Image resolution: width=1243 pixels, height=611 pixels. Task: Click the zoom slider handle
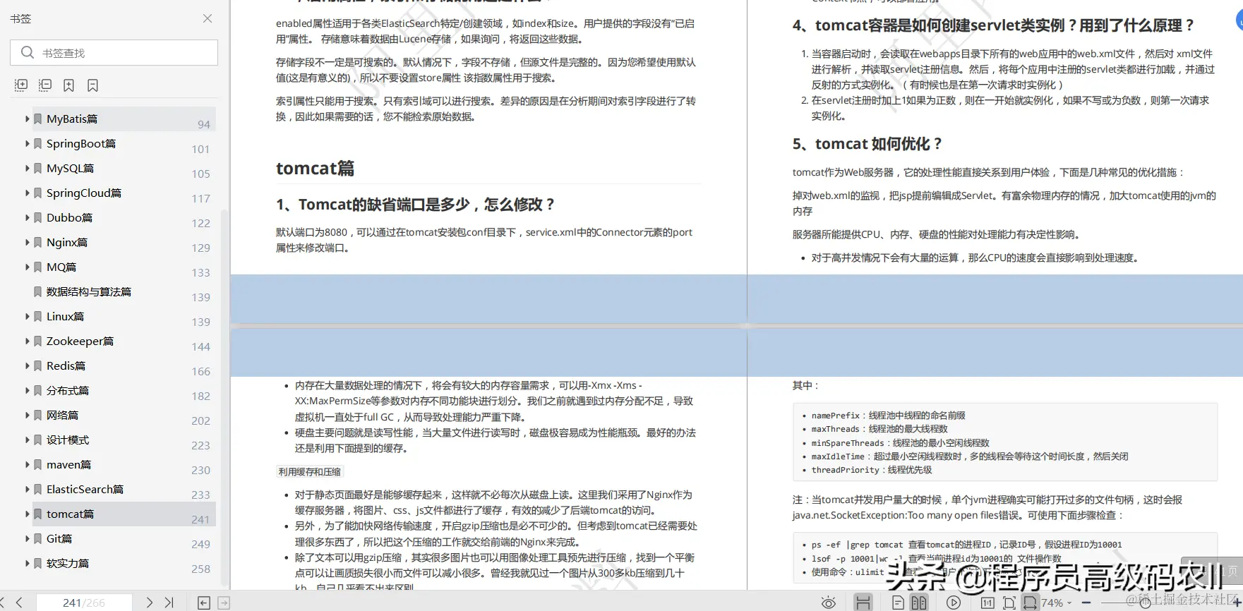tap(1145, 603)
